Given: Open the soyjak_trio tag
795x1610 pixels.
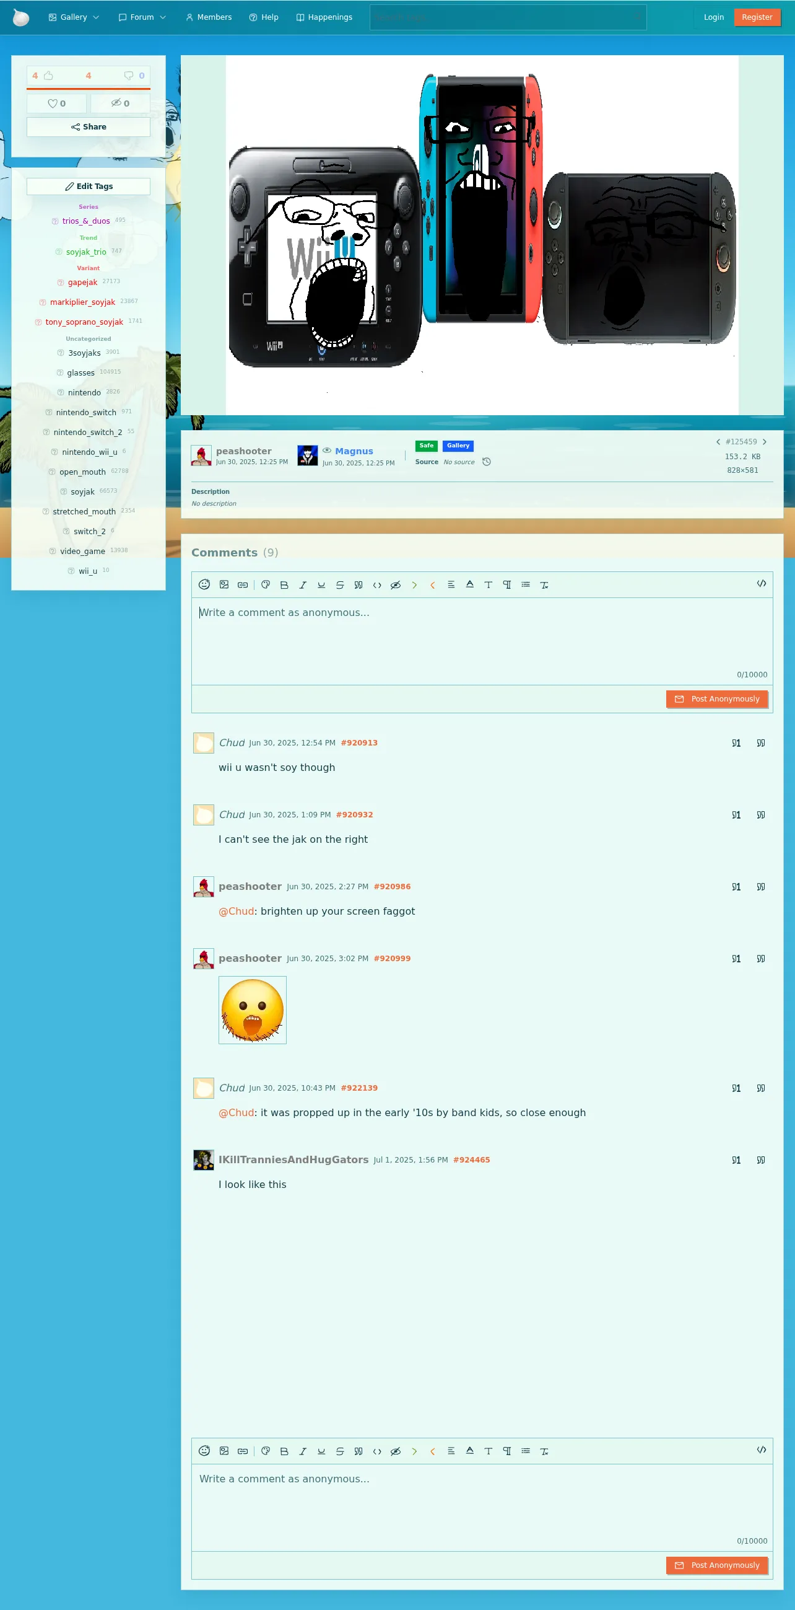Looking at the screenshot, I should pyautogui.click(x=86, y=252).
